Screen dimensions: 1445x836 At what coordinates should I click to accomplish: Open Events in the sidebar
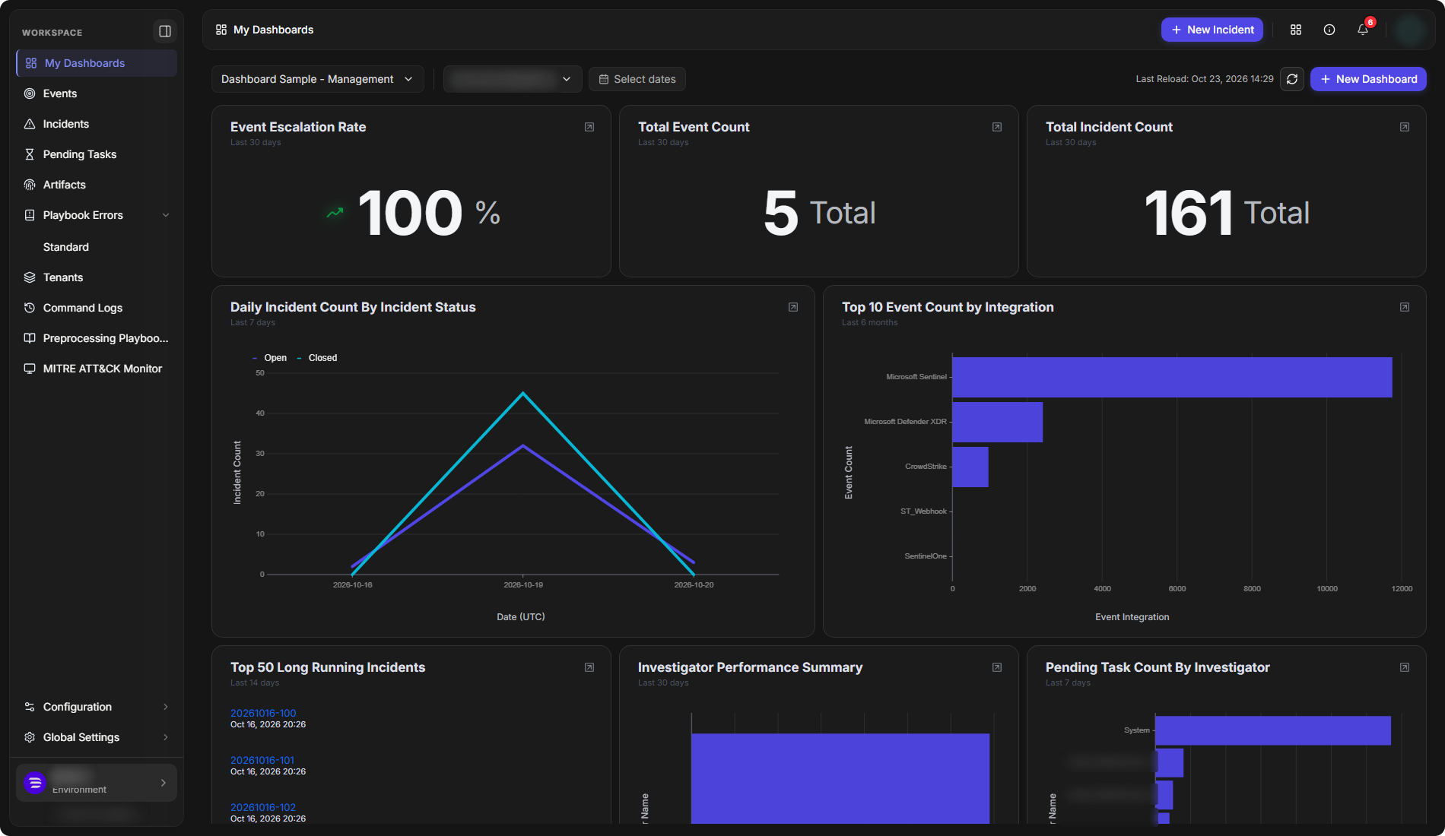[97, 93]
